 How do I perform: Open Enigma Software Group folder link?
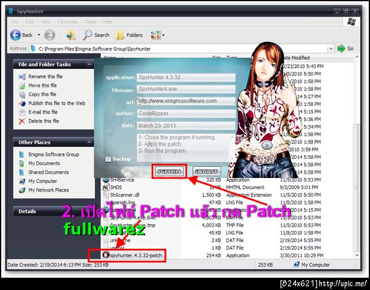click(54, 155)
